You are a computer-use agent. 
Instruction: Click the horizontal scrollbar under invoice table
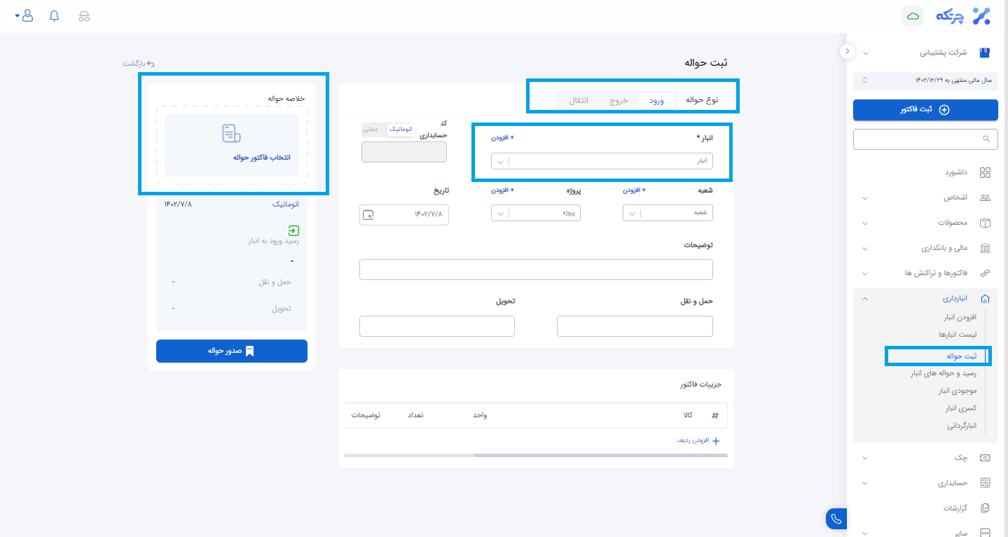[x=600, y=455]
